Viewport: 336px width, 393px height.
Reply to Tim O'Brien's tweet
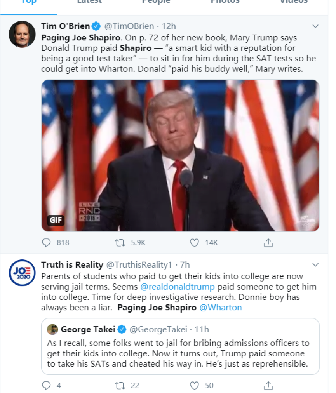pos(47,243)
